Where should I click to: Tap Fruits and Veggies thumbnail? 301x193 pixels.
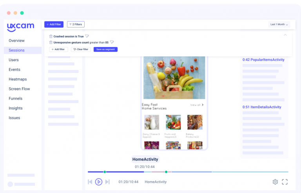[173, 122]
